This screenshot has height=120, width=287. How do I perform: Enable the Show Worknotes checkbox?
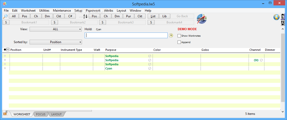point(179,36)
